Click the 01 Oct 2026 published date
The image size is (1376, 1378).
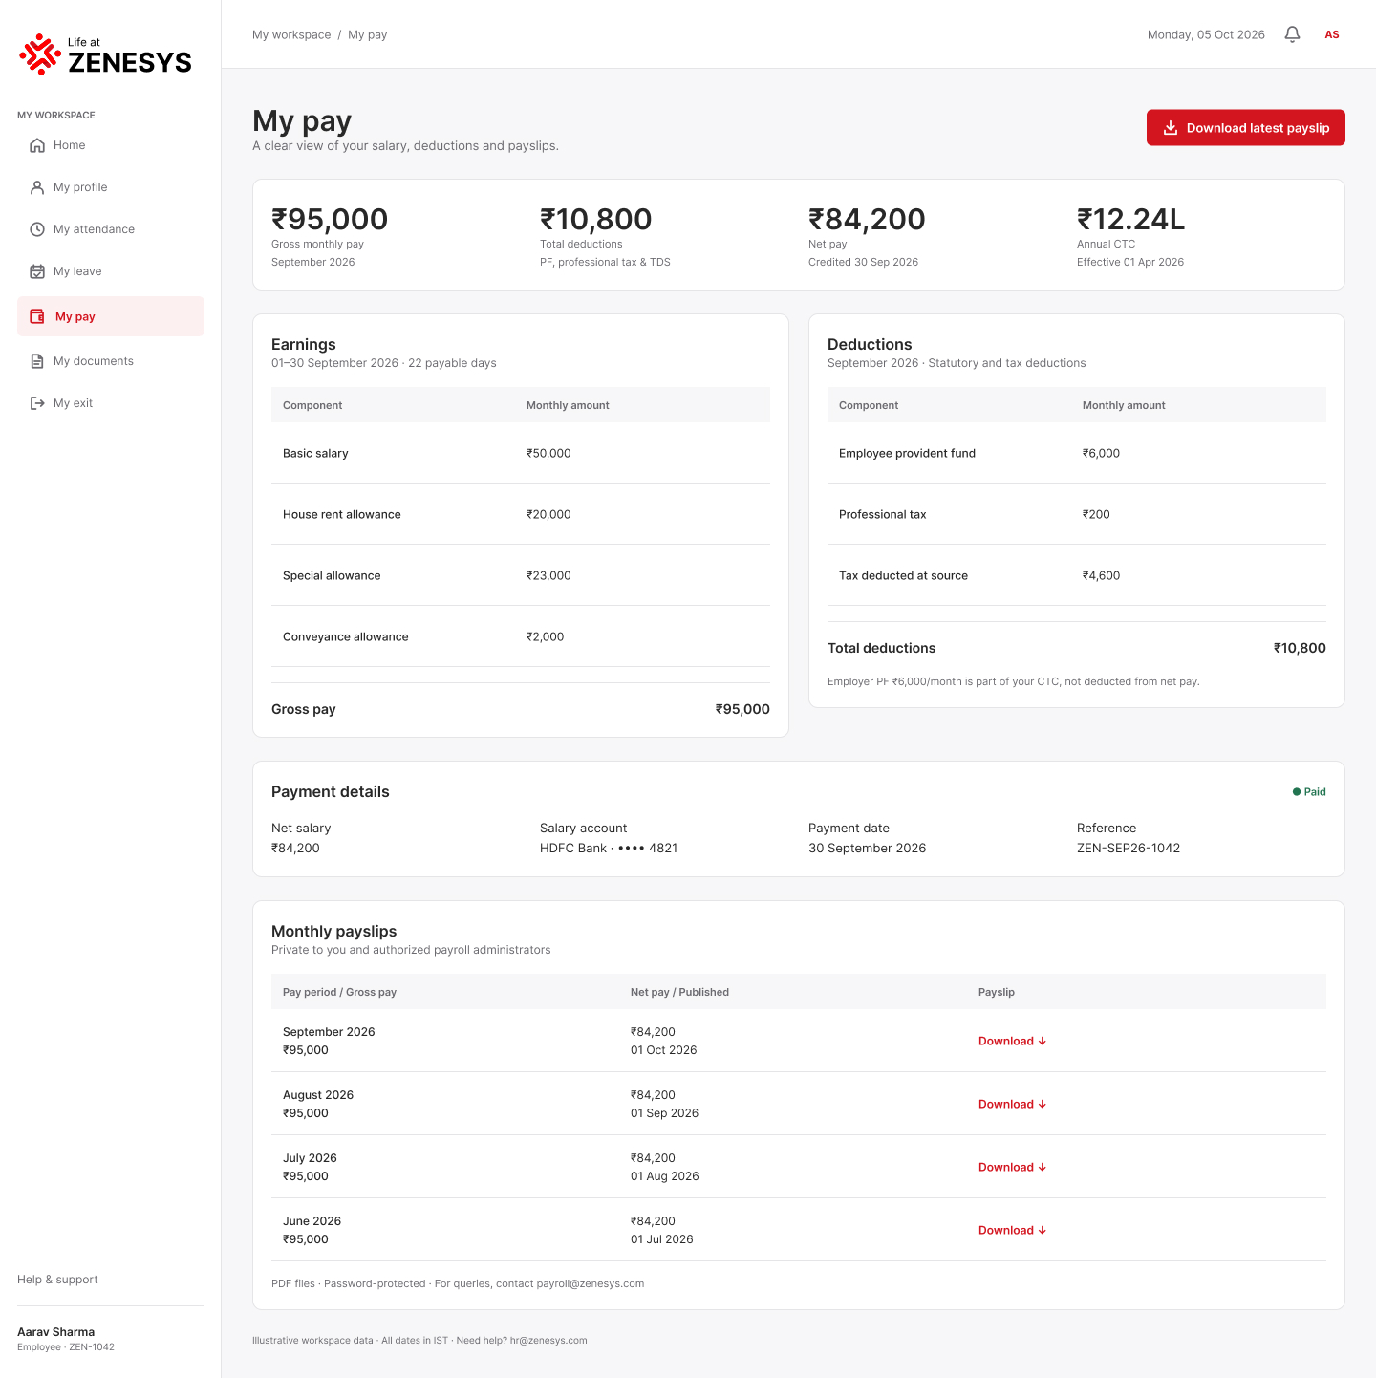pos(663,1050)
